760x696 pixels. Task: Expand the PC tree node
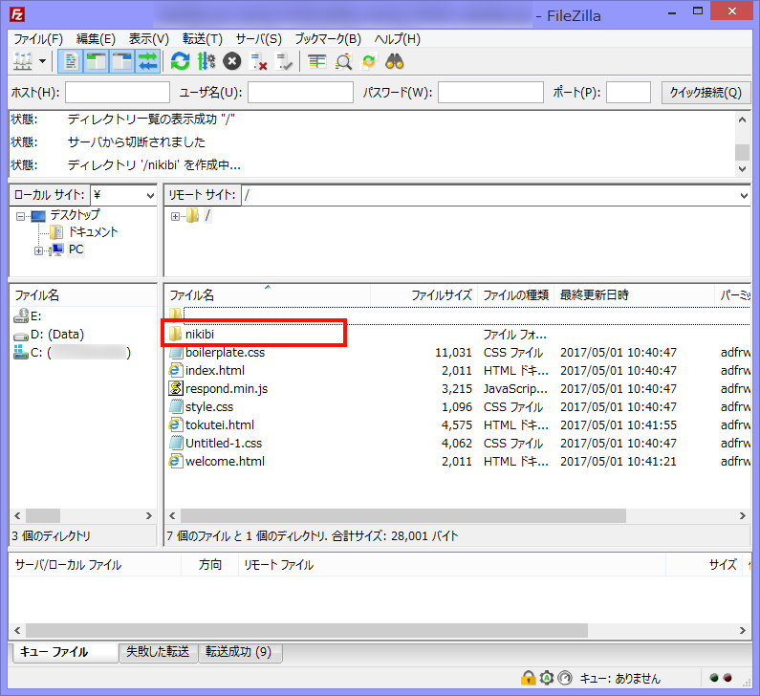pos(38,250)
